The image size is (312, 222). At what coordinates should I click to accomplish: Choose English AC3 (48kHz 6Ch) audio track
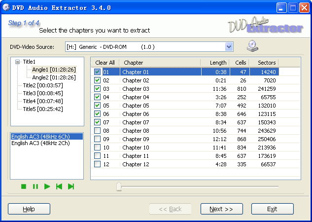click(x=47, y=137)
